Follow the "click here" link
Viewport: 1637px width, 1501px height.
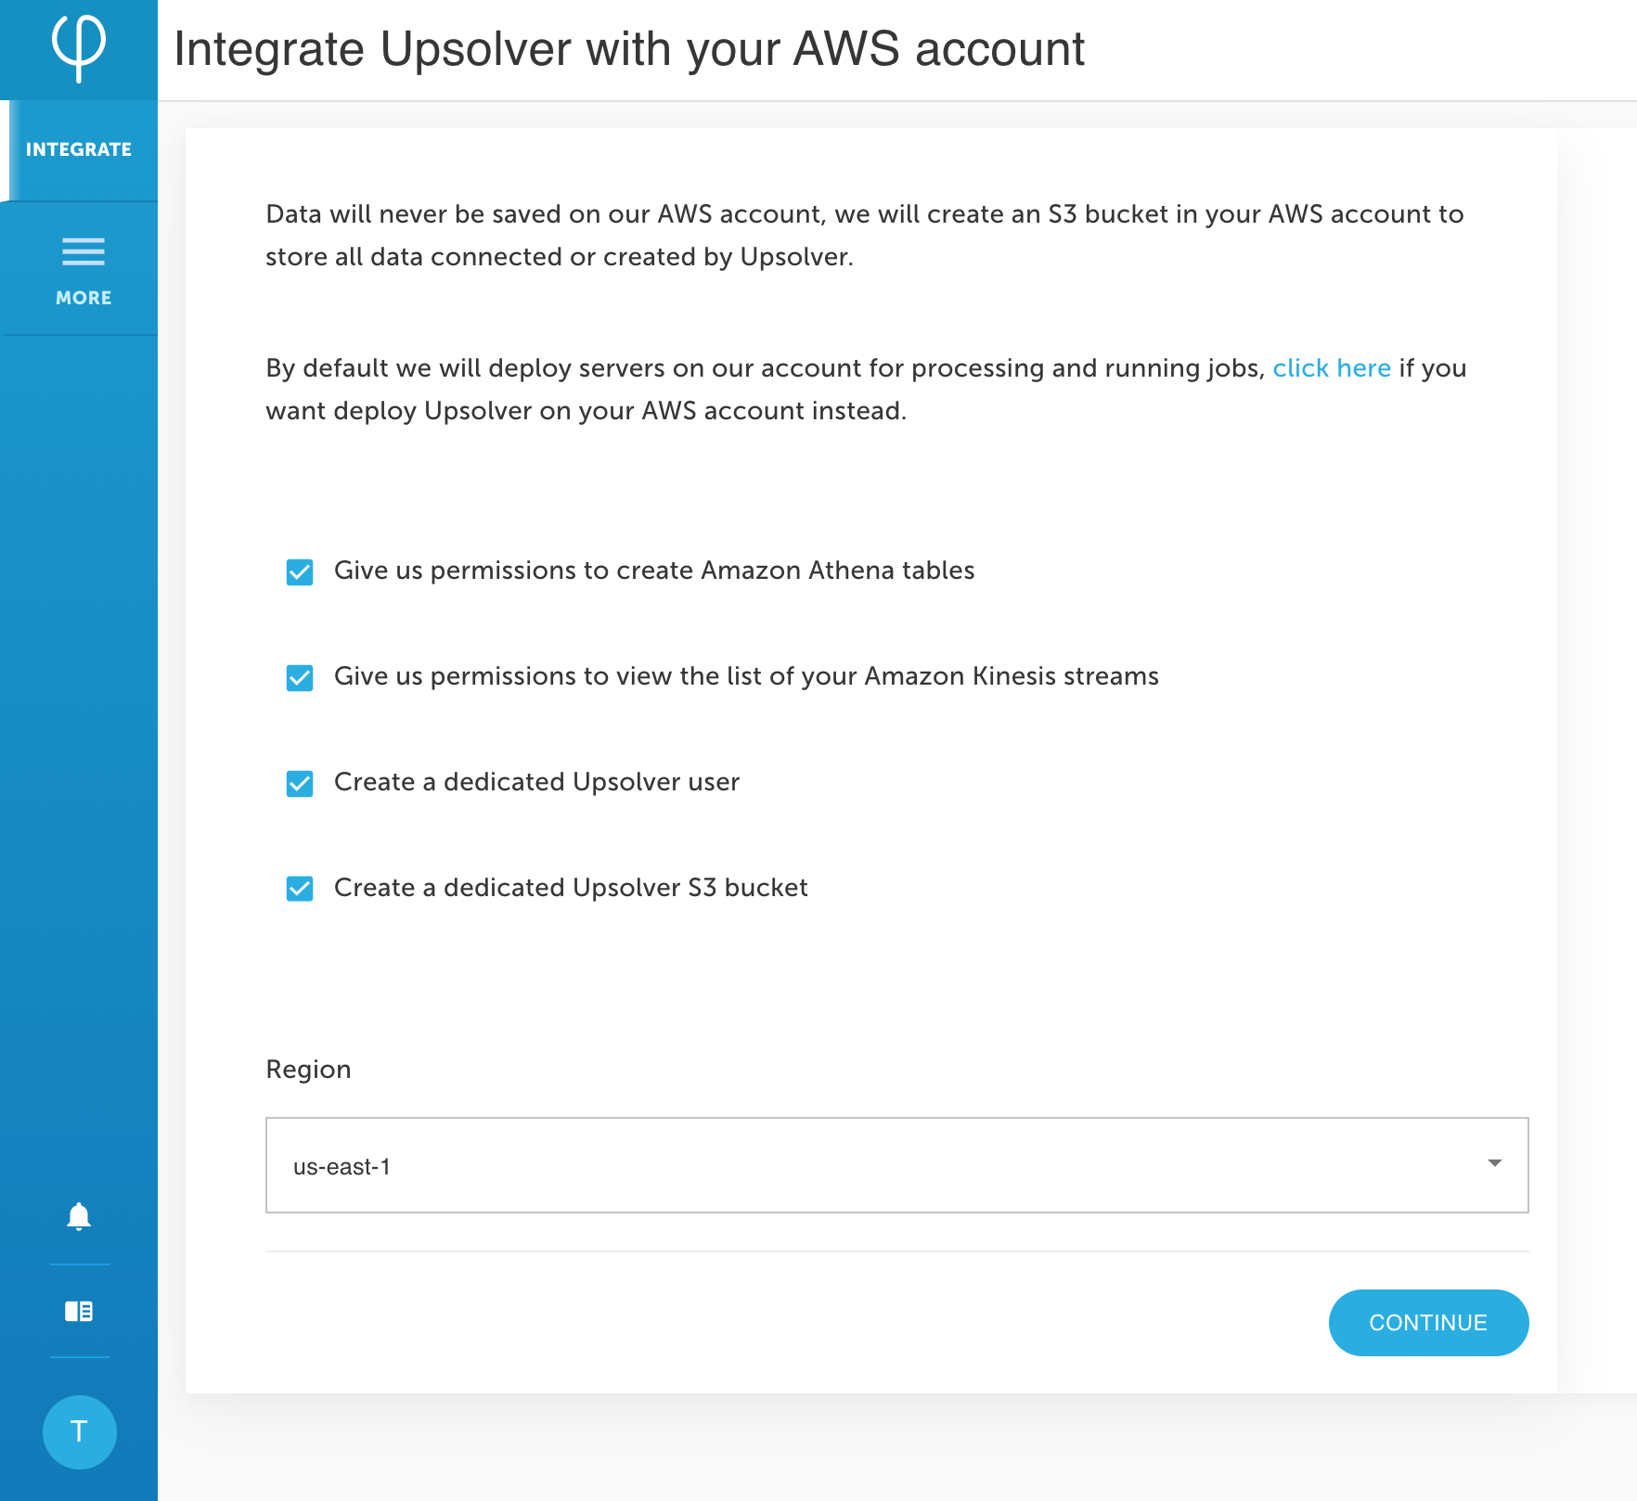click(x=1331, y=368)
